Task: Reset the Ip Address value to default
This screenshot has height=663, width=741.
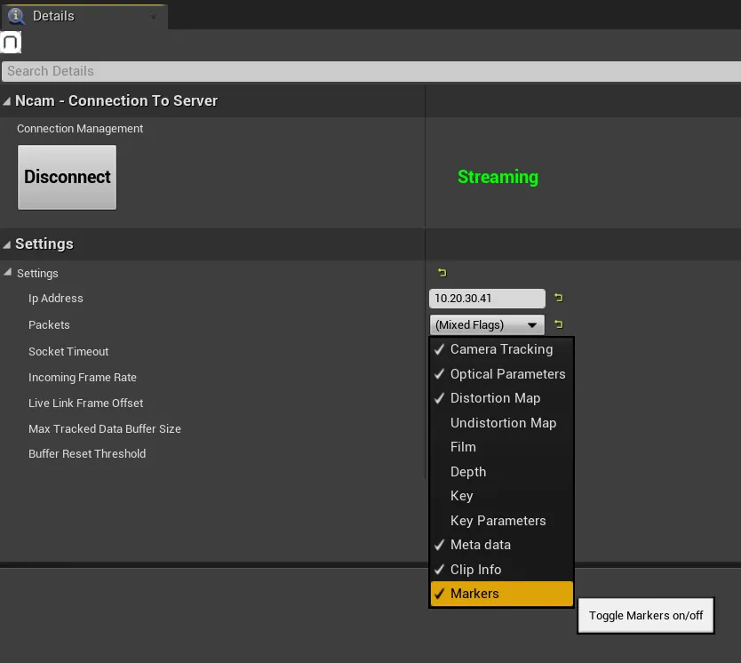Action: coord(559,298)
